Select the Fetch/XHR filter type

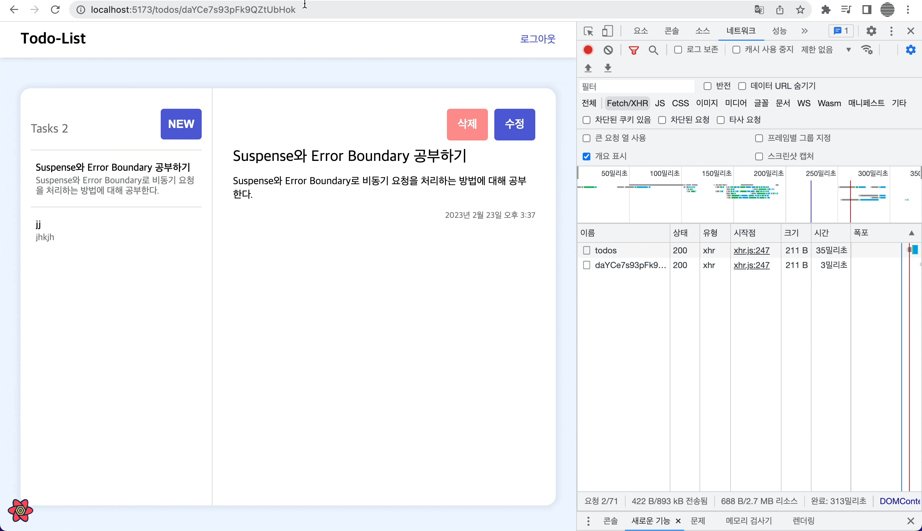coord(627,103)
